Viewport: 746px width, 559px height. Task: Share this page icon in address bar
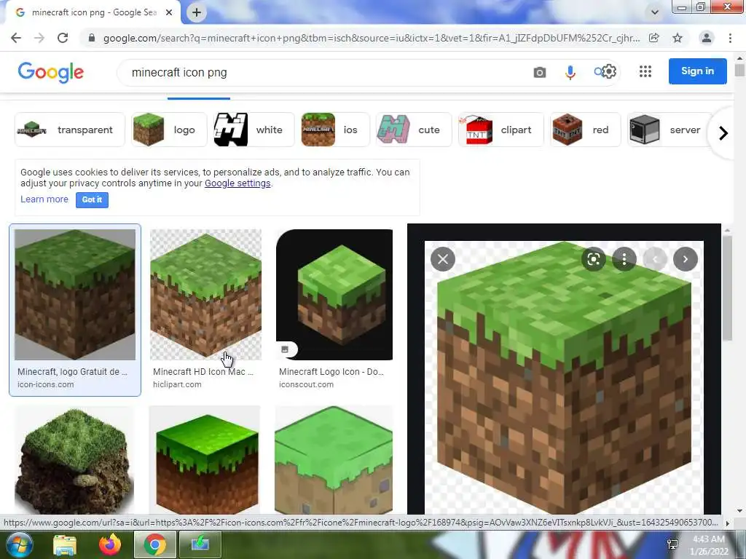click(x=654, y=38)
